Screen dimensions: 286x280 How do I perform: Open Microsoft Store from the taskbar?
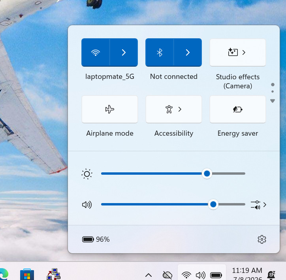27,274
